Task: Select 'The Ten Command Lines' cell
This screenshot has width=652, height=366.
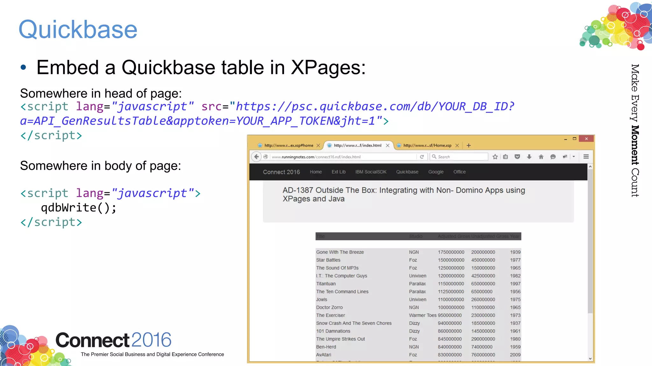Action: (342, 292)
